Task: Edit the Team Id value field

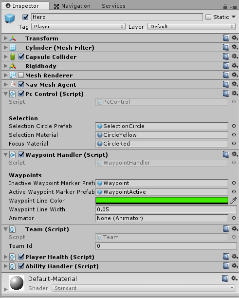Action: [166, 246]
